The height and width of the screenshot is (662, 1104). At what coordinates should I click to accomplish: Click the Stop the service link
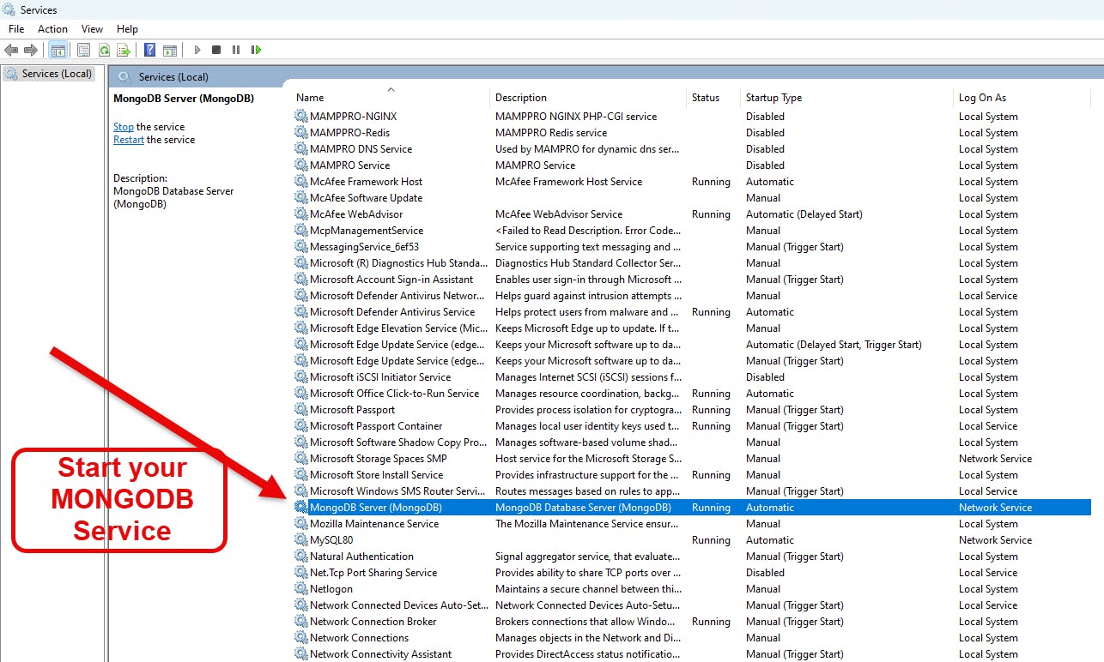point(124,127)
